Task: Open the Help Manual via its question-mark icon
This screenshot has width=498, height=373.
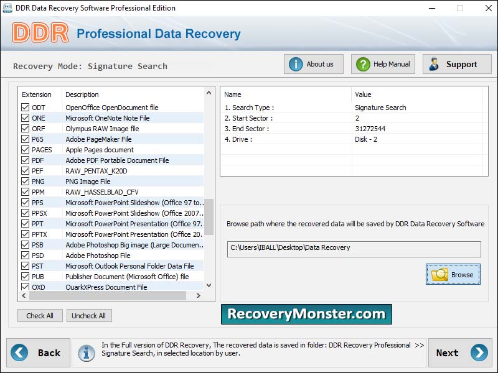Action: (x=364, y=63)
